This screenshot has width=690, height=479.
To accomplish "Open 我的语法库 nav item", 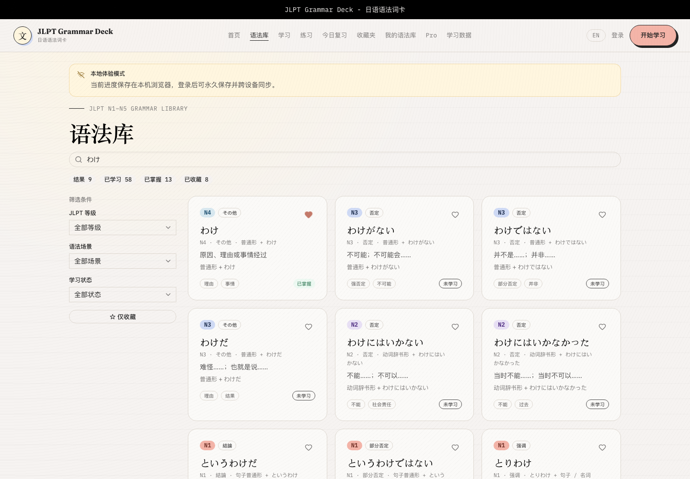I will [x=401, y=35].
